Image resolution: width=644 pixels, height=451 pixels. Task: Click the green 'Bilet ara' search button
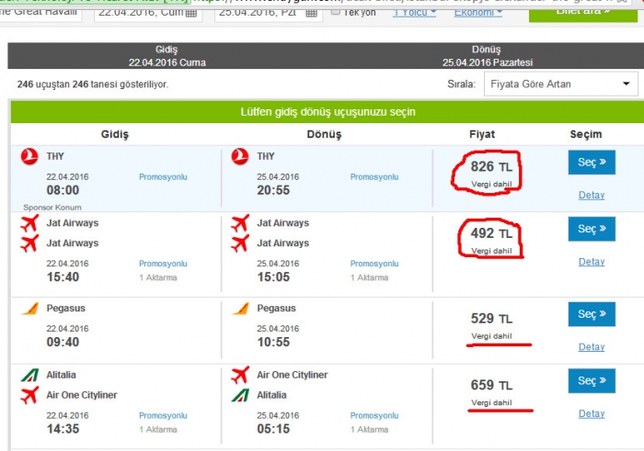pos(581,11)
